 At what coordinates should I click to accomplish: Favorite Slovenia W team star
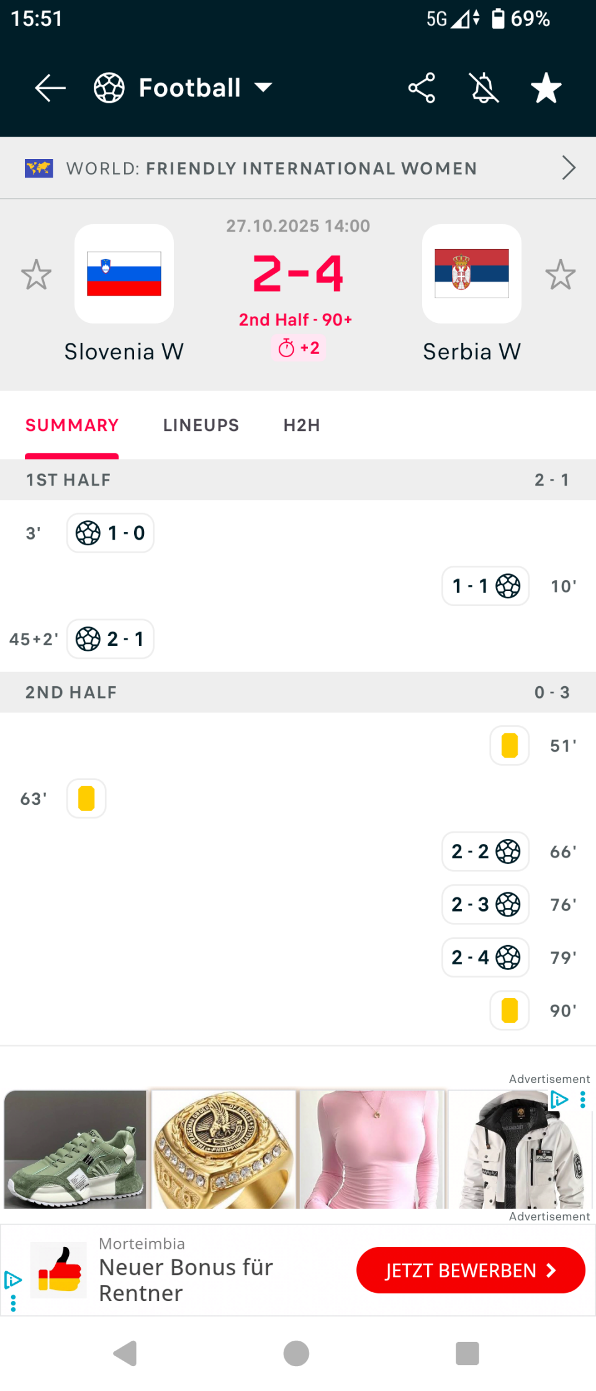click(36, 274)
